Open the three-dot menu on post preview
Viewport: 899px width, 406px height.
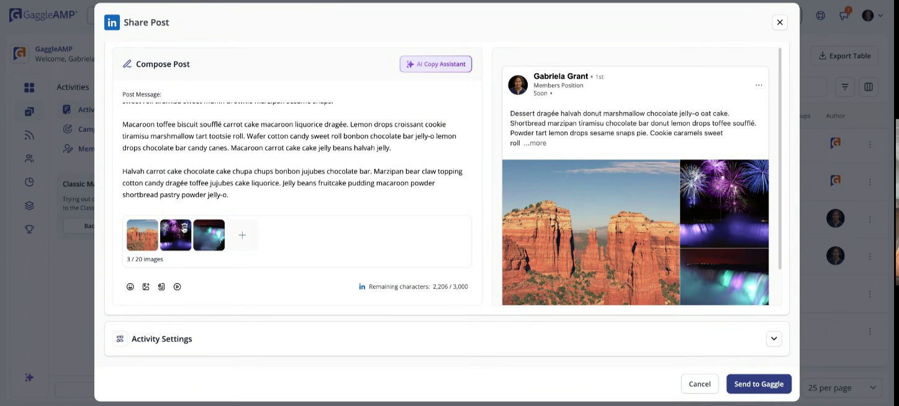759,86
